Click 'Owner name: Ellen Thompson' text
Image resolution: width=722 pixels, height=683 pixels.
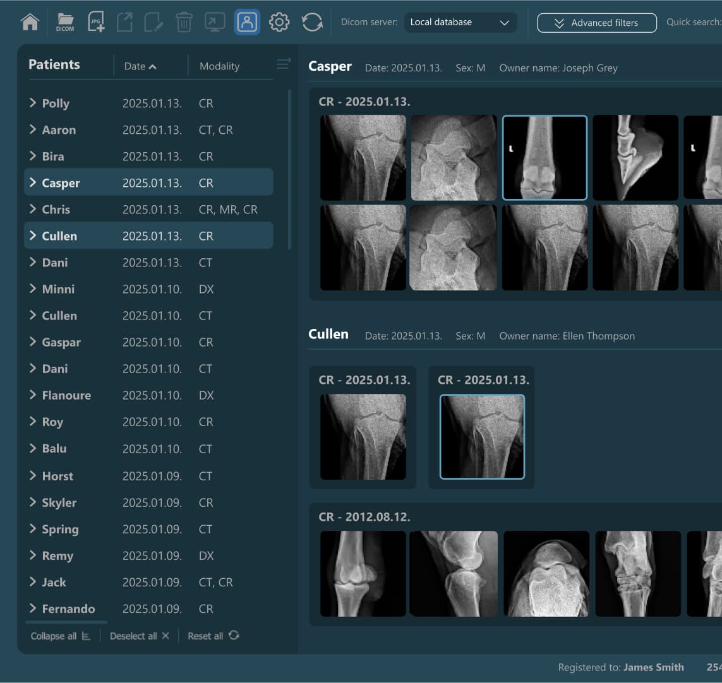(567, 336)
